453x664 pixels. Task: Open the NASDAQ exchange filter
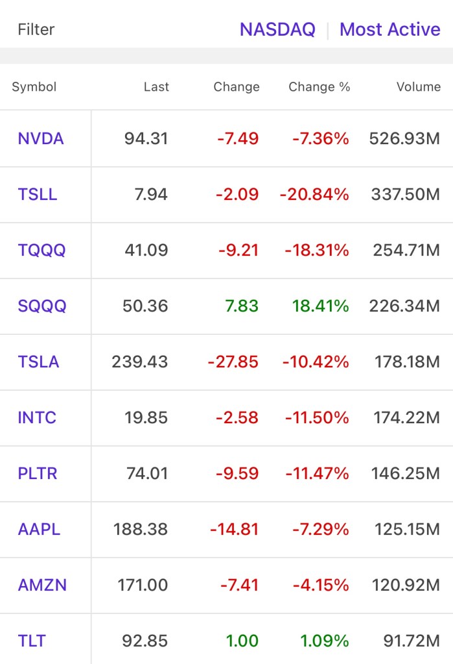pyautogui.click(x=277, y=29)
